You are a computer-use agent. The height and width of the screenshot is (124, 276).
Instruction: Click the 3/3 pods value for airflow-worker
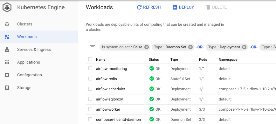pos(202,109)
